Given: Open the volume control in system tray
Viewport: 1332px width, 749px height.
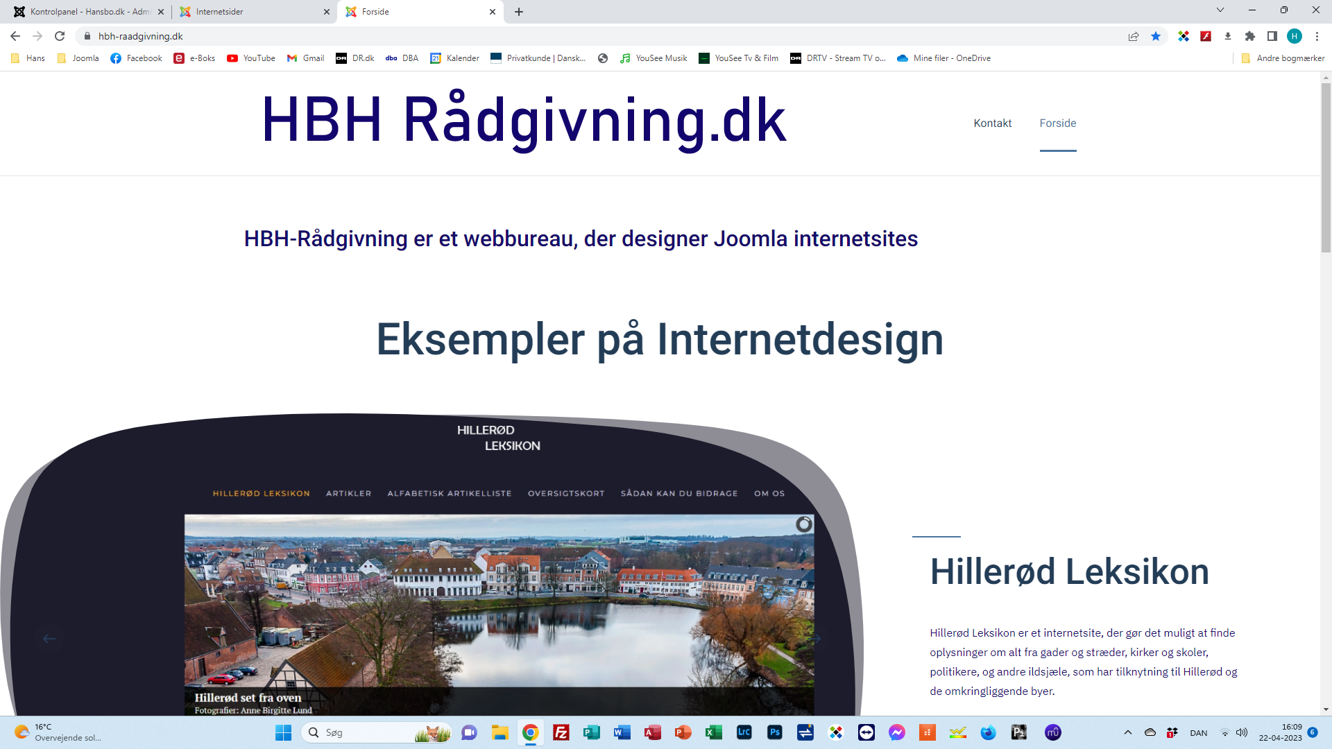Looking at the screenshot, I should [1242, 732].
